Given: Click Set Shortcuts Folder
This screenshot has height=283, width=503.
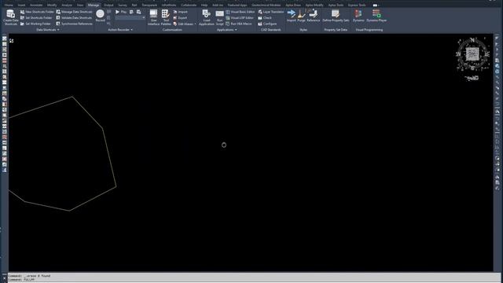Looking at the screenshot, I should [x=36, y=17].
